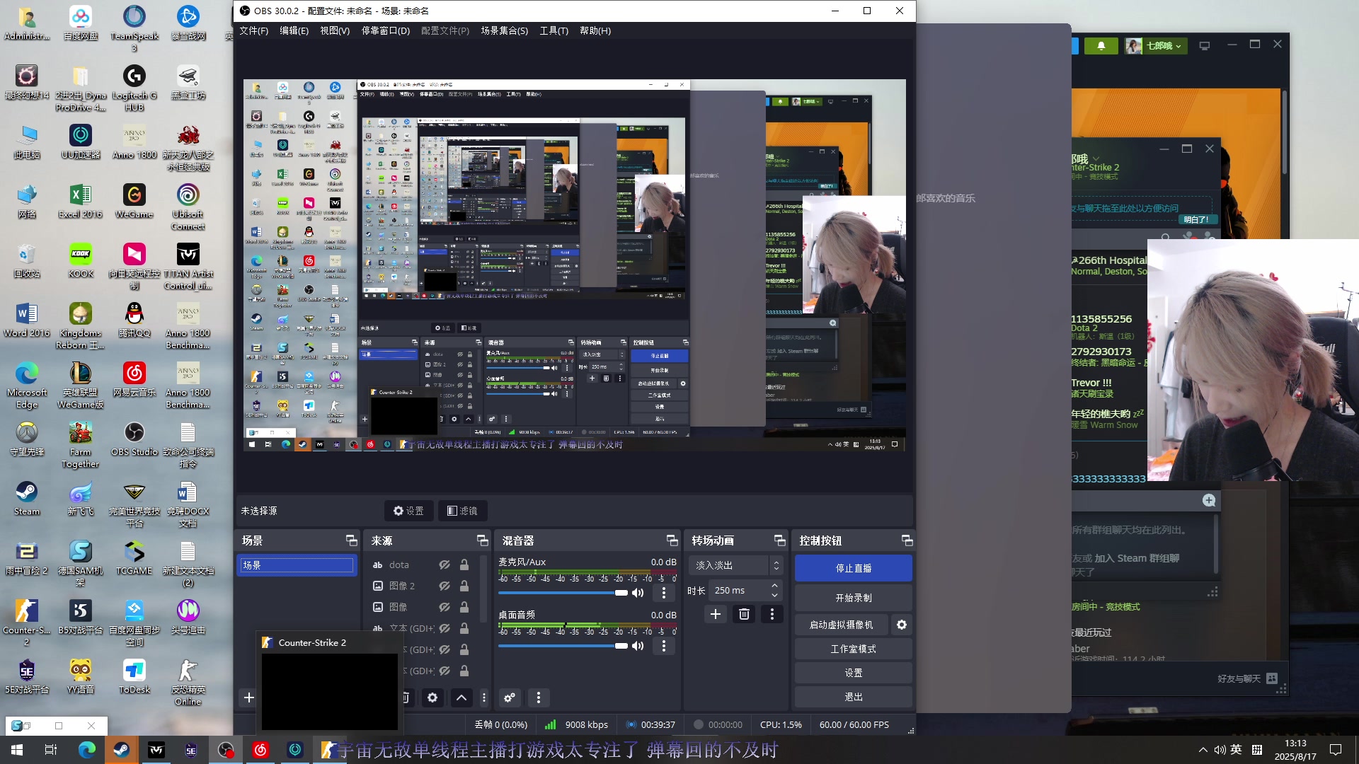Image resolution: width=1359 pixels, height=764 pixels.
Task: Click 停止直播 button
Action: click(853, 568)
